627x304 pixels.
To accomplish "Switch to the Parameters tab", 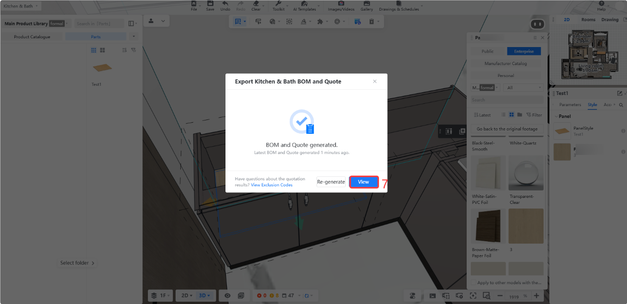I will coord(570,105).
